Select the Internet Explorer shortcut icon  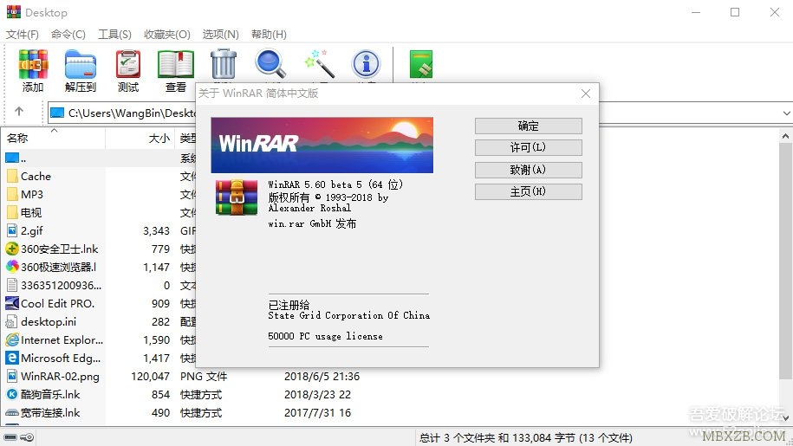[12, 339]
